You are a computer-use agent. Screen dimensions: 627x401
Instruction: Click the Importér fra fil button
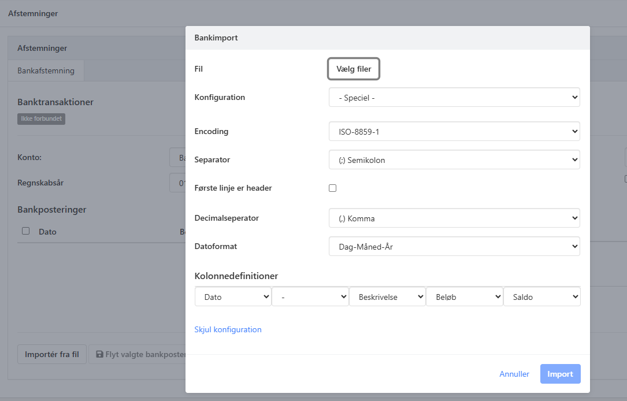pos(52,354)
